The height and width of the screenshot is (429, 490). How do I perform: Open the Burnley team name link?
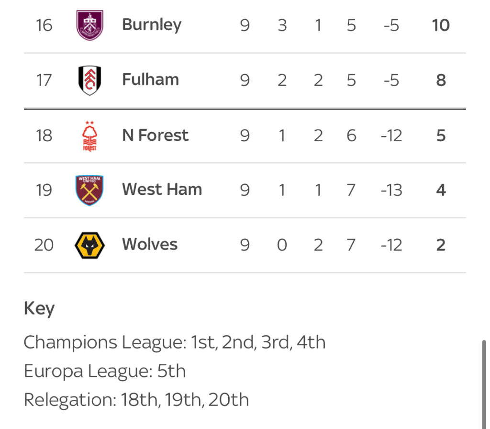coord(152,24)
